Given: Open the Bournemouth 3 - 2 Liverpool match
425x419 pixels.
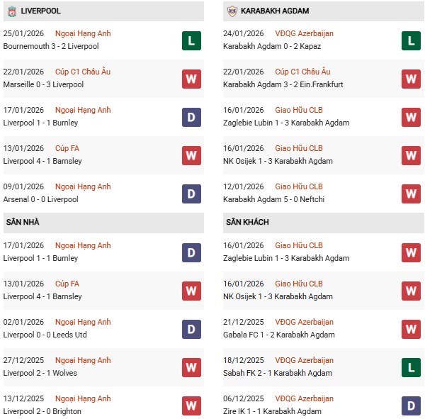Looking at the screenshot, I should [51, 46].
